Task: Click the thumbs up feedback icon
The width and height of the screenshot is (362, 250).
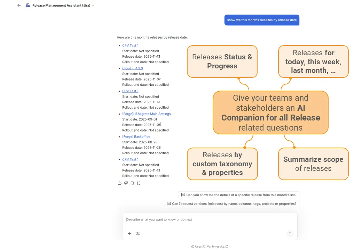Action: click(119, 183)
